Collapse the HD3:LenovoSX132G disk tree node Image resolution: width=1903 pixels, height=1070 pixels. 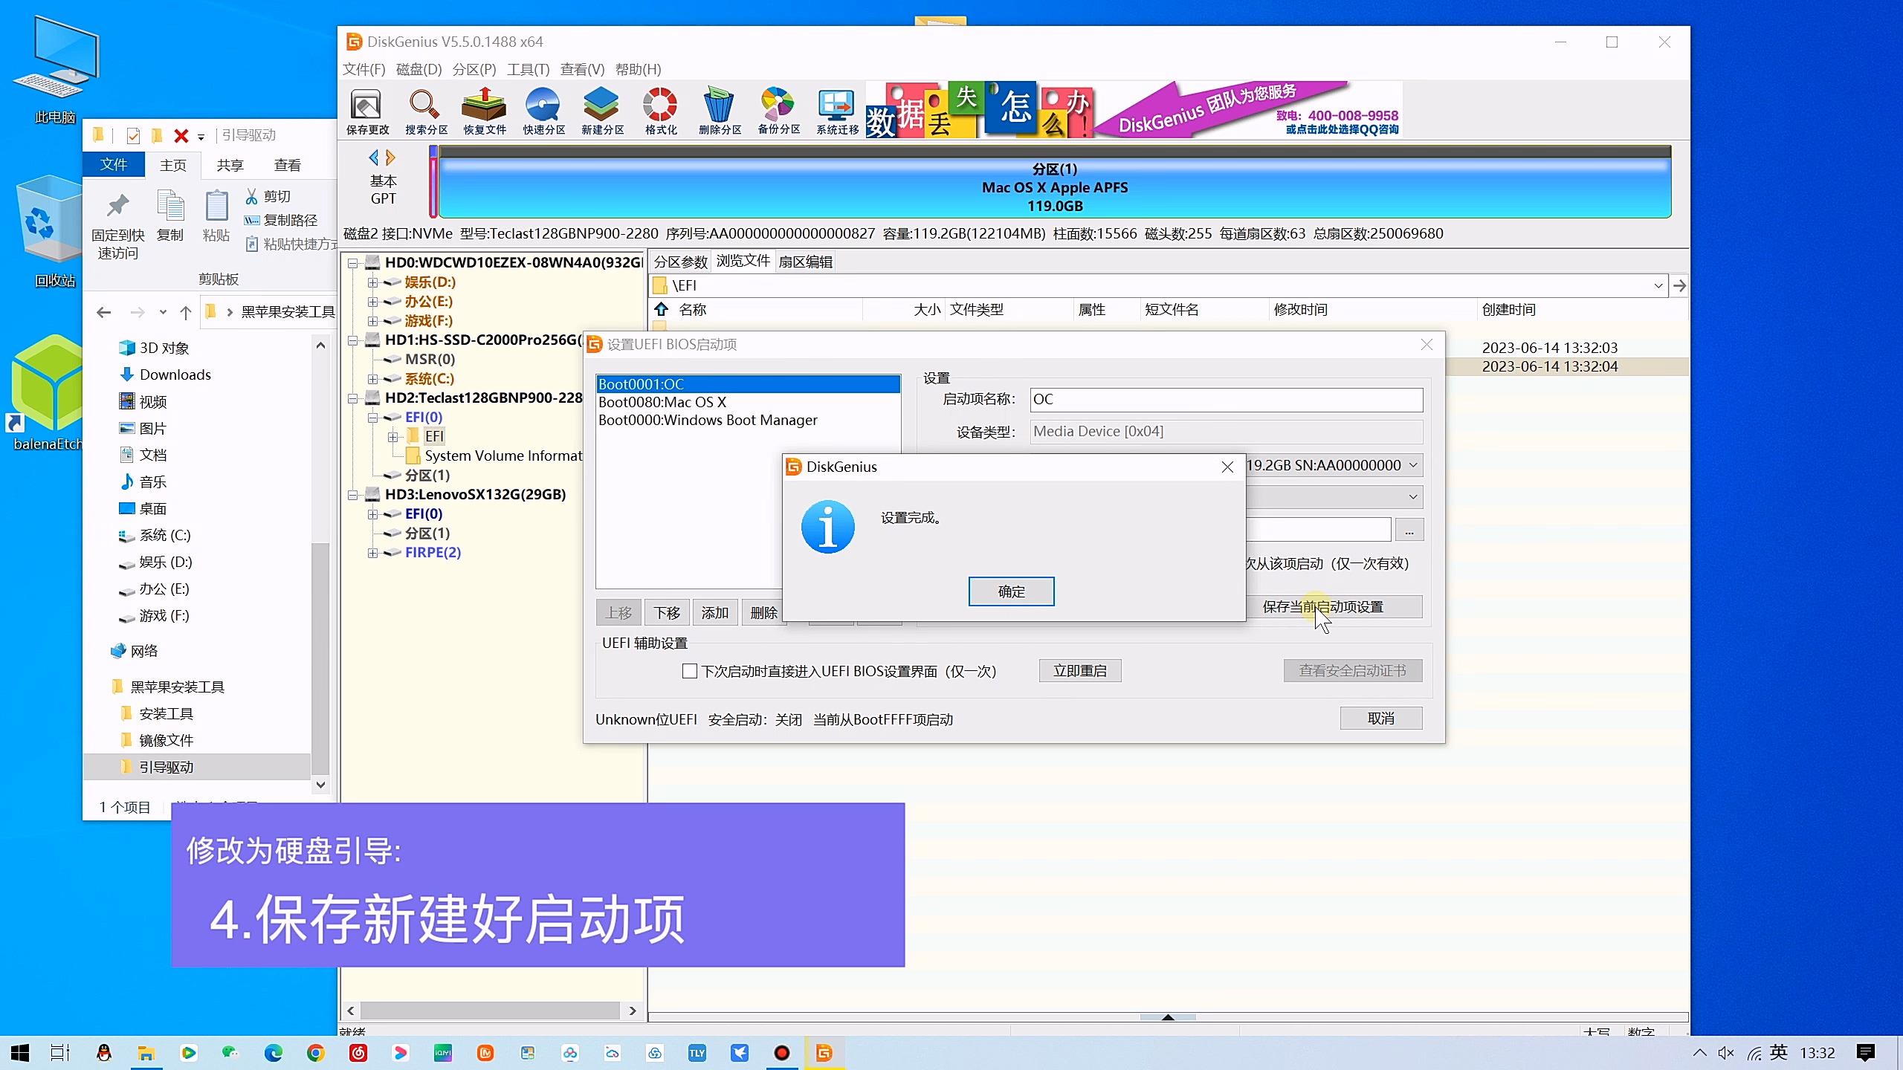coord(353,495)
